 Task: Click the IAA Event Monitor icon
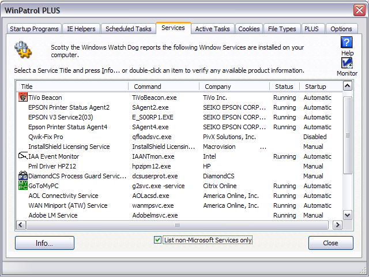(x=23, y=156)
